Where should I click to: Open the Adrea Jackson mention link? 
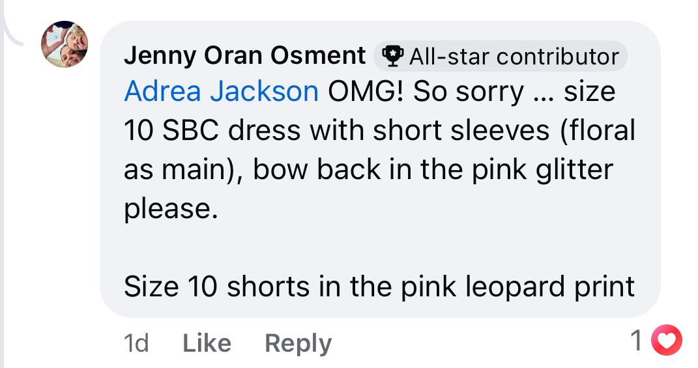pos(221,92)
